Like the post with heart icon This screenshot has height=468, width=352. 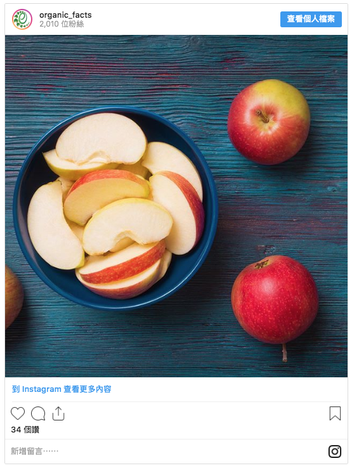18,413
